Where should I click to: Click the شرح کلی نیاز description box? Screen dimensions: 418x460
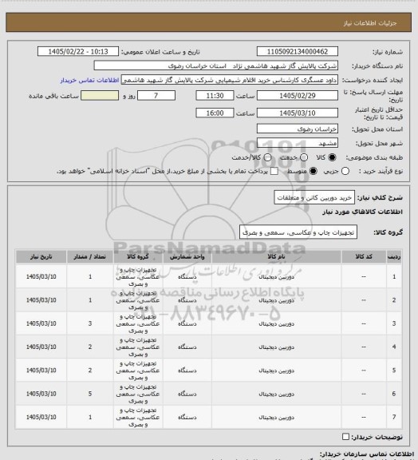[x=314, y=198]
